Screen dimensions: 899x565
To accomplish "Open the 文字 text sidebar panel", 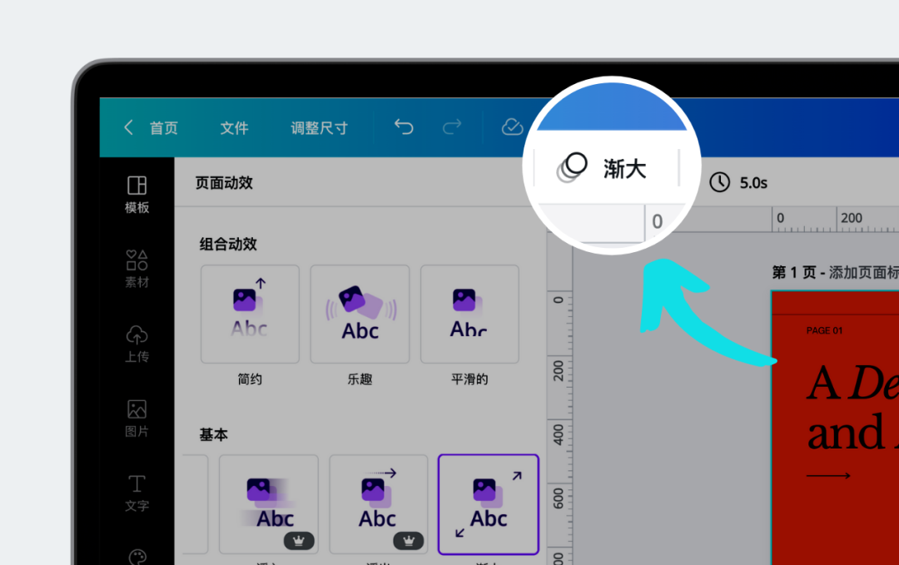I will 137,493.
